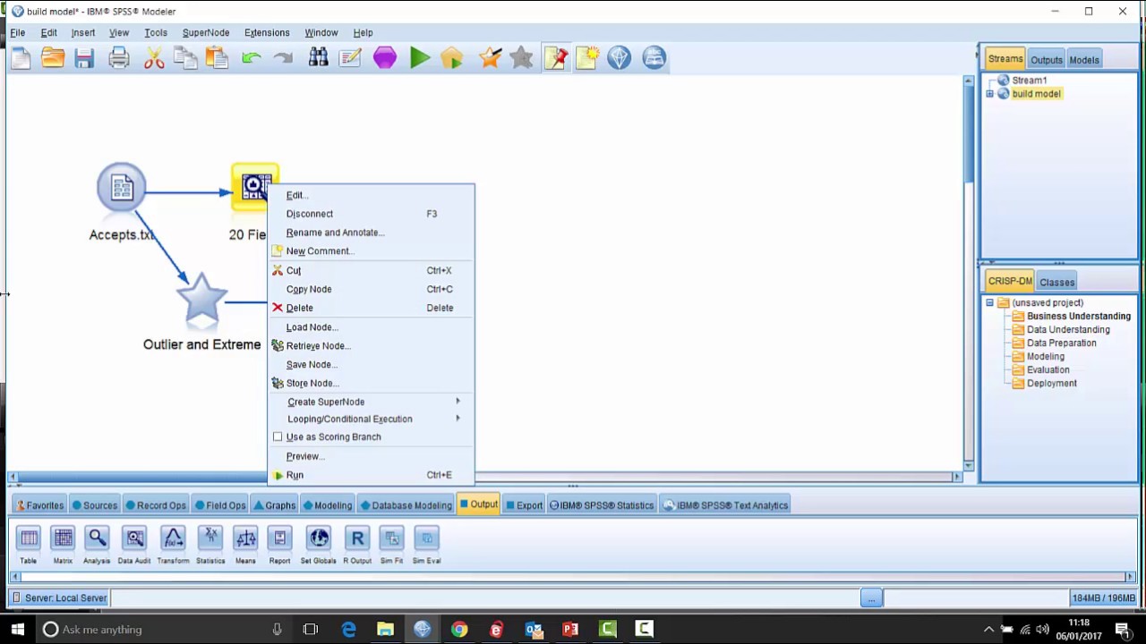This screenshot has height=644, width=1146.
Task: Choose Copy Node from the context menu
Action: coord(372,289)
